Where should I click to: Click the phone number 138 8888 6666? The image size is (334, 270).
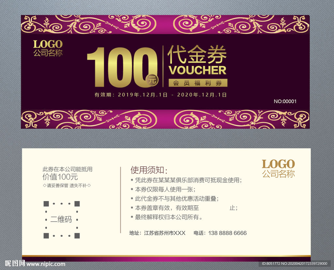pos(227,233)
